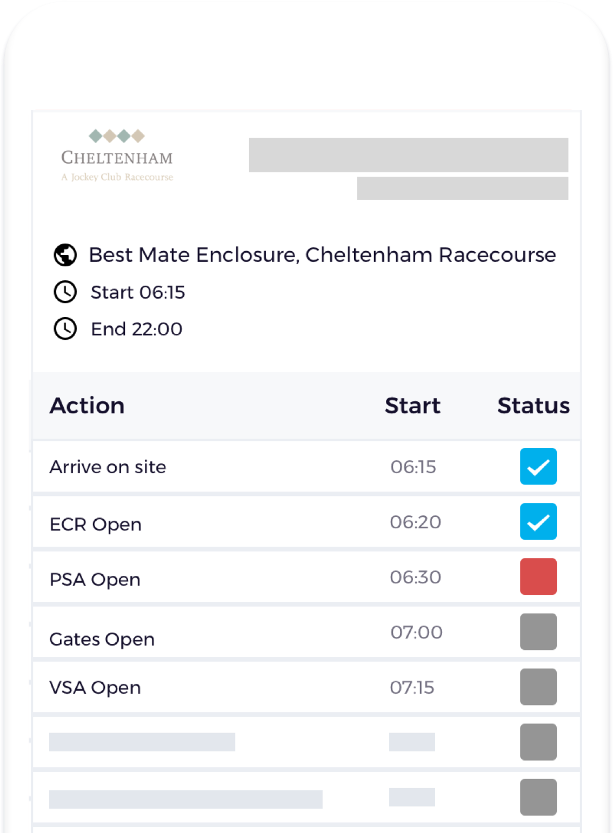Select the Cheltenham Racecourse logo
Viewport: 613px width, 833px height.
pos(117,157)
